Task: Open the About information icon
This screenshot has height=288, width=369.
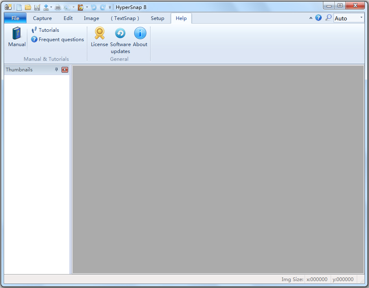Action: pos(140,37)
